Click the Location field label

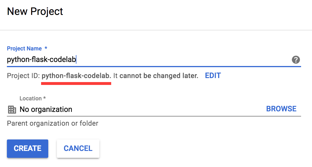(x=30, y=98)
